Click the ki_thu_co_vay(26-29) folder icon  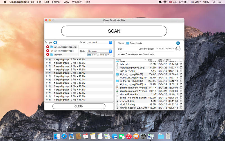point(117,74)
